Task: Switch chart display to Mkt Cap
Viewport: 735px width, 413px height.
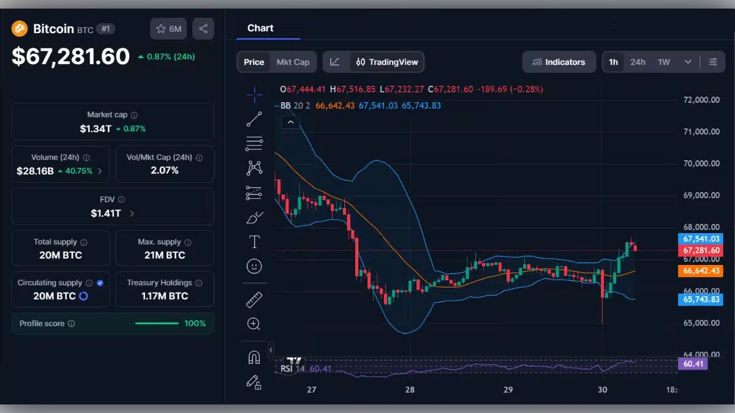Action: (293, 62)
